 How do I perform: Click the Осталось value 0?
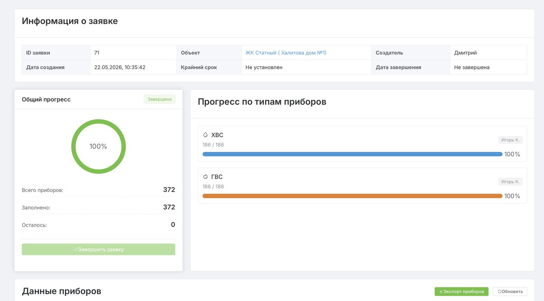[173, 225]
